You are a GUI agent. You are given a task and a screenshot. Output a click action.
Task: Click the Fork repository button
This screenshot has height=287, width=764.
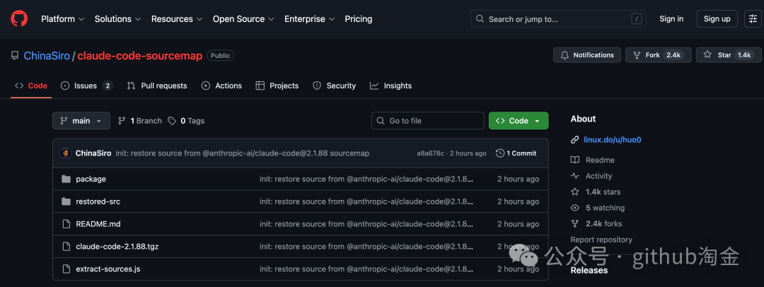[658, 55]
